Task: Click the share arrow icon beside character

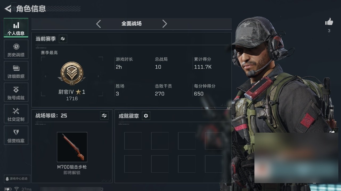Action: click(x=332, y=132)
